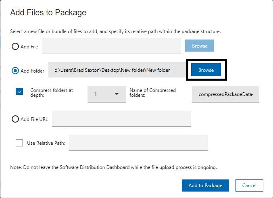Focus the Use Relative Path input box

[138, 143]
